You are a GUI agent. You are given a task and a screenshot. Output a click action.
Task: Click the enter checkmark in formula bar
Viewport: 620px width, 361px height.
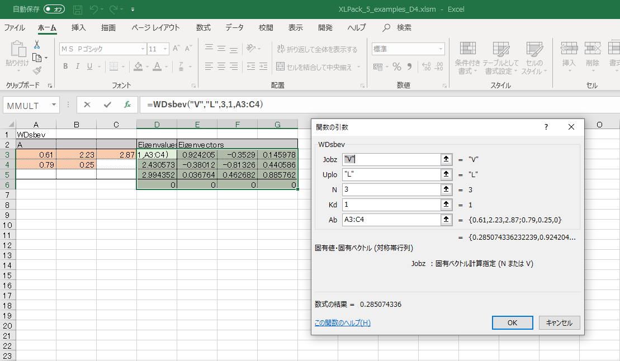coord(107,104)
